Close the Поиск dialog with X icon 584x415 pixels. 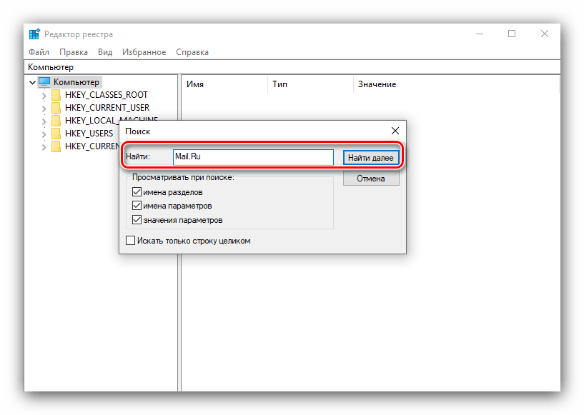coord(395,131)
